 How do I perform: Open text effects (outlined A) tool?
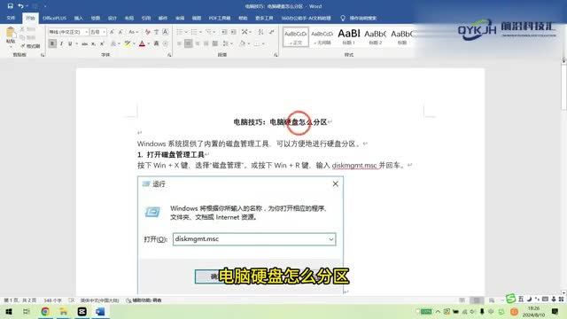(113, 43)
